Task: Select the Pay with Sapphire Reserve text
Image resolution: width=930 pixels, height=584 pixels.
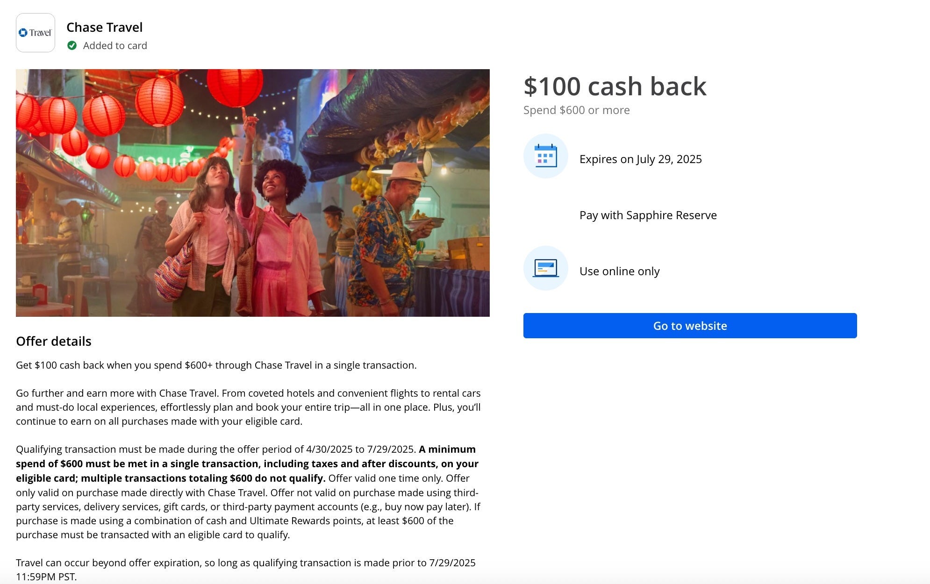Action: tap(648, 215)
